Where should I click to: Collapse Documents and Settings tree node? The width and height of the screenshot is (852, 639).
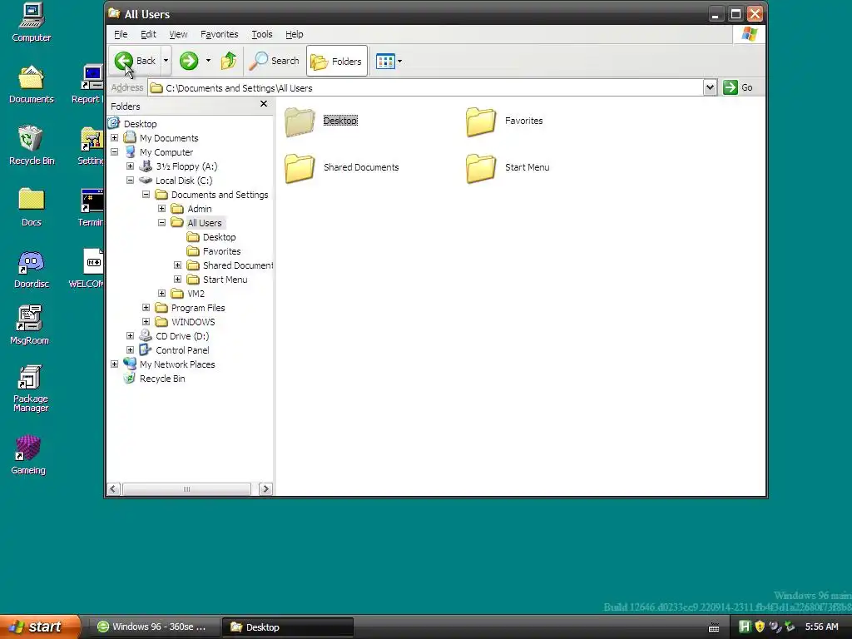pyautogui.click(x=146, y=195)
